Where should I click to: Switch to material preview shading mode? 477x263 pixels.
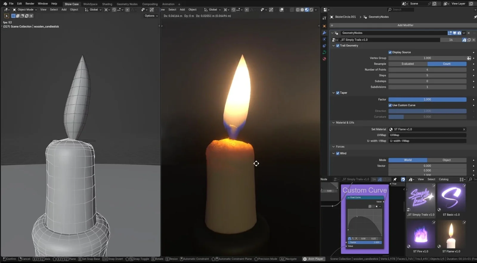tap(306, 10)
